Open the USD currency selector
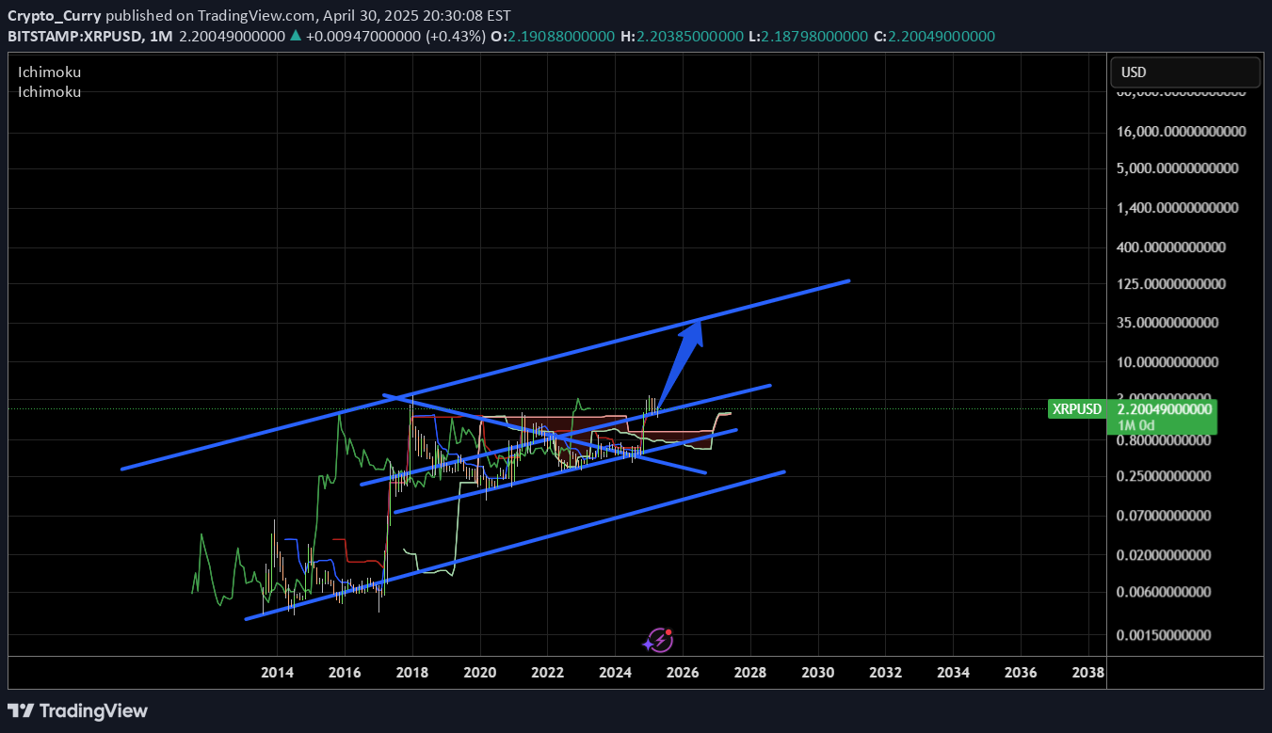Screen dimensions: 1272x733 pyautogui.click(x=1184, y=72)
